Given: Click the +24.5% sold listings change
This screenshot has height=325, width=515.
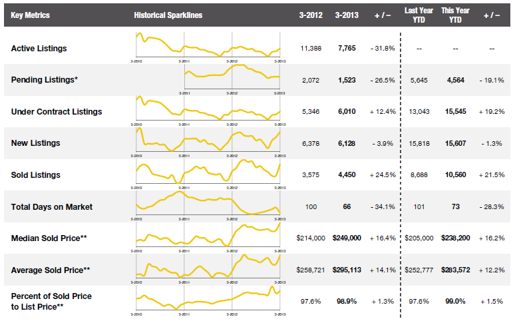Looking at the screenshot, I should [382, 175].
